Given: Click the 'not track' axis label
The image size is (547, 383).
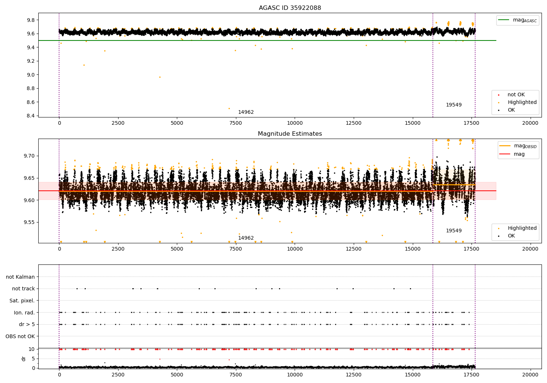Looking at the screenshot, I should [x=23, y=289].
